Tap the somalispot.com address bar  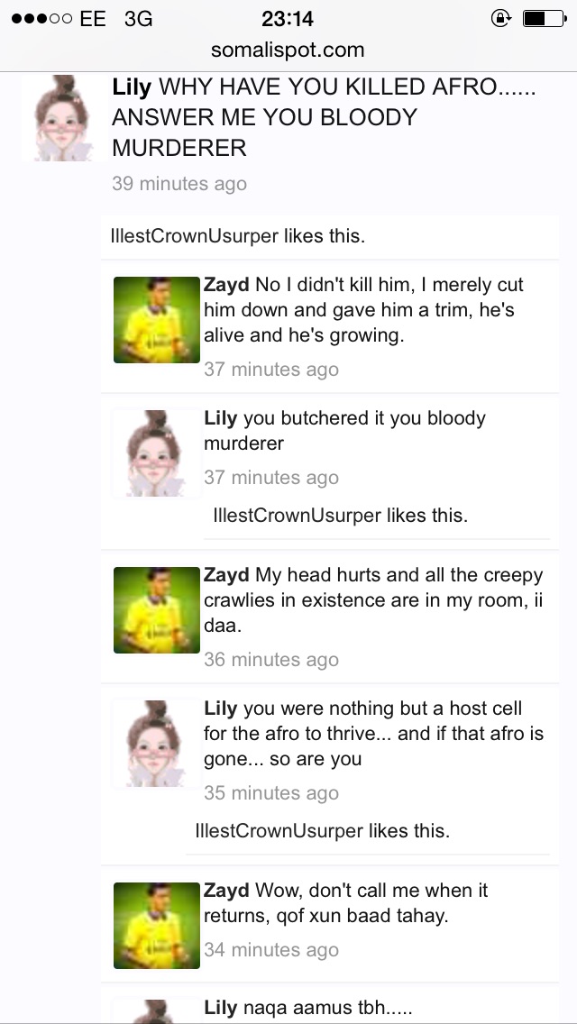pyautogui.click(x=288, y=50)
